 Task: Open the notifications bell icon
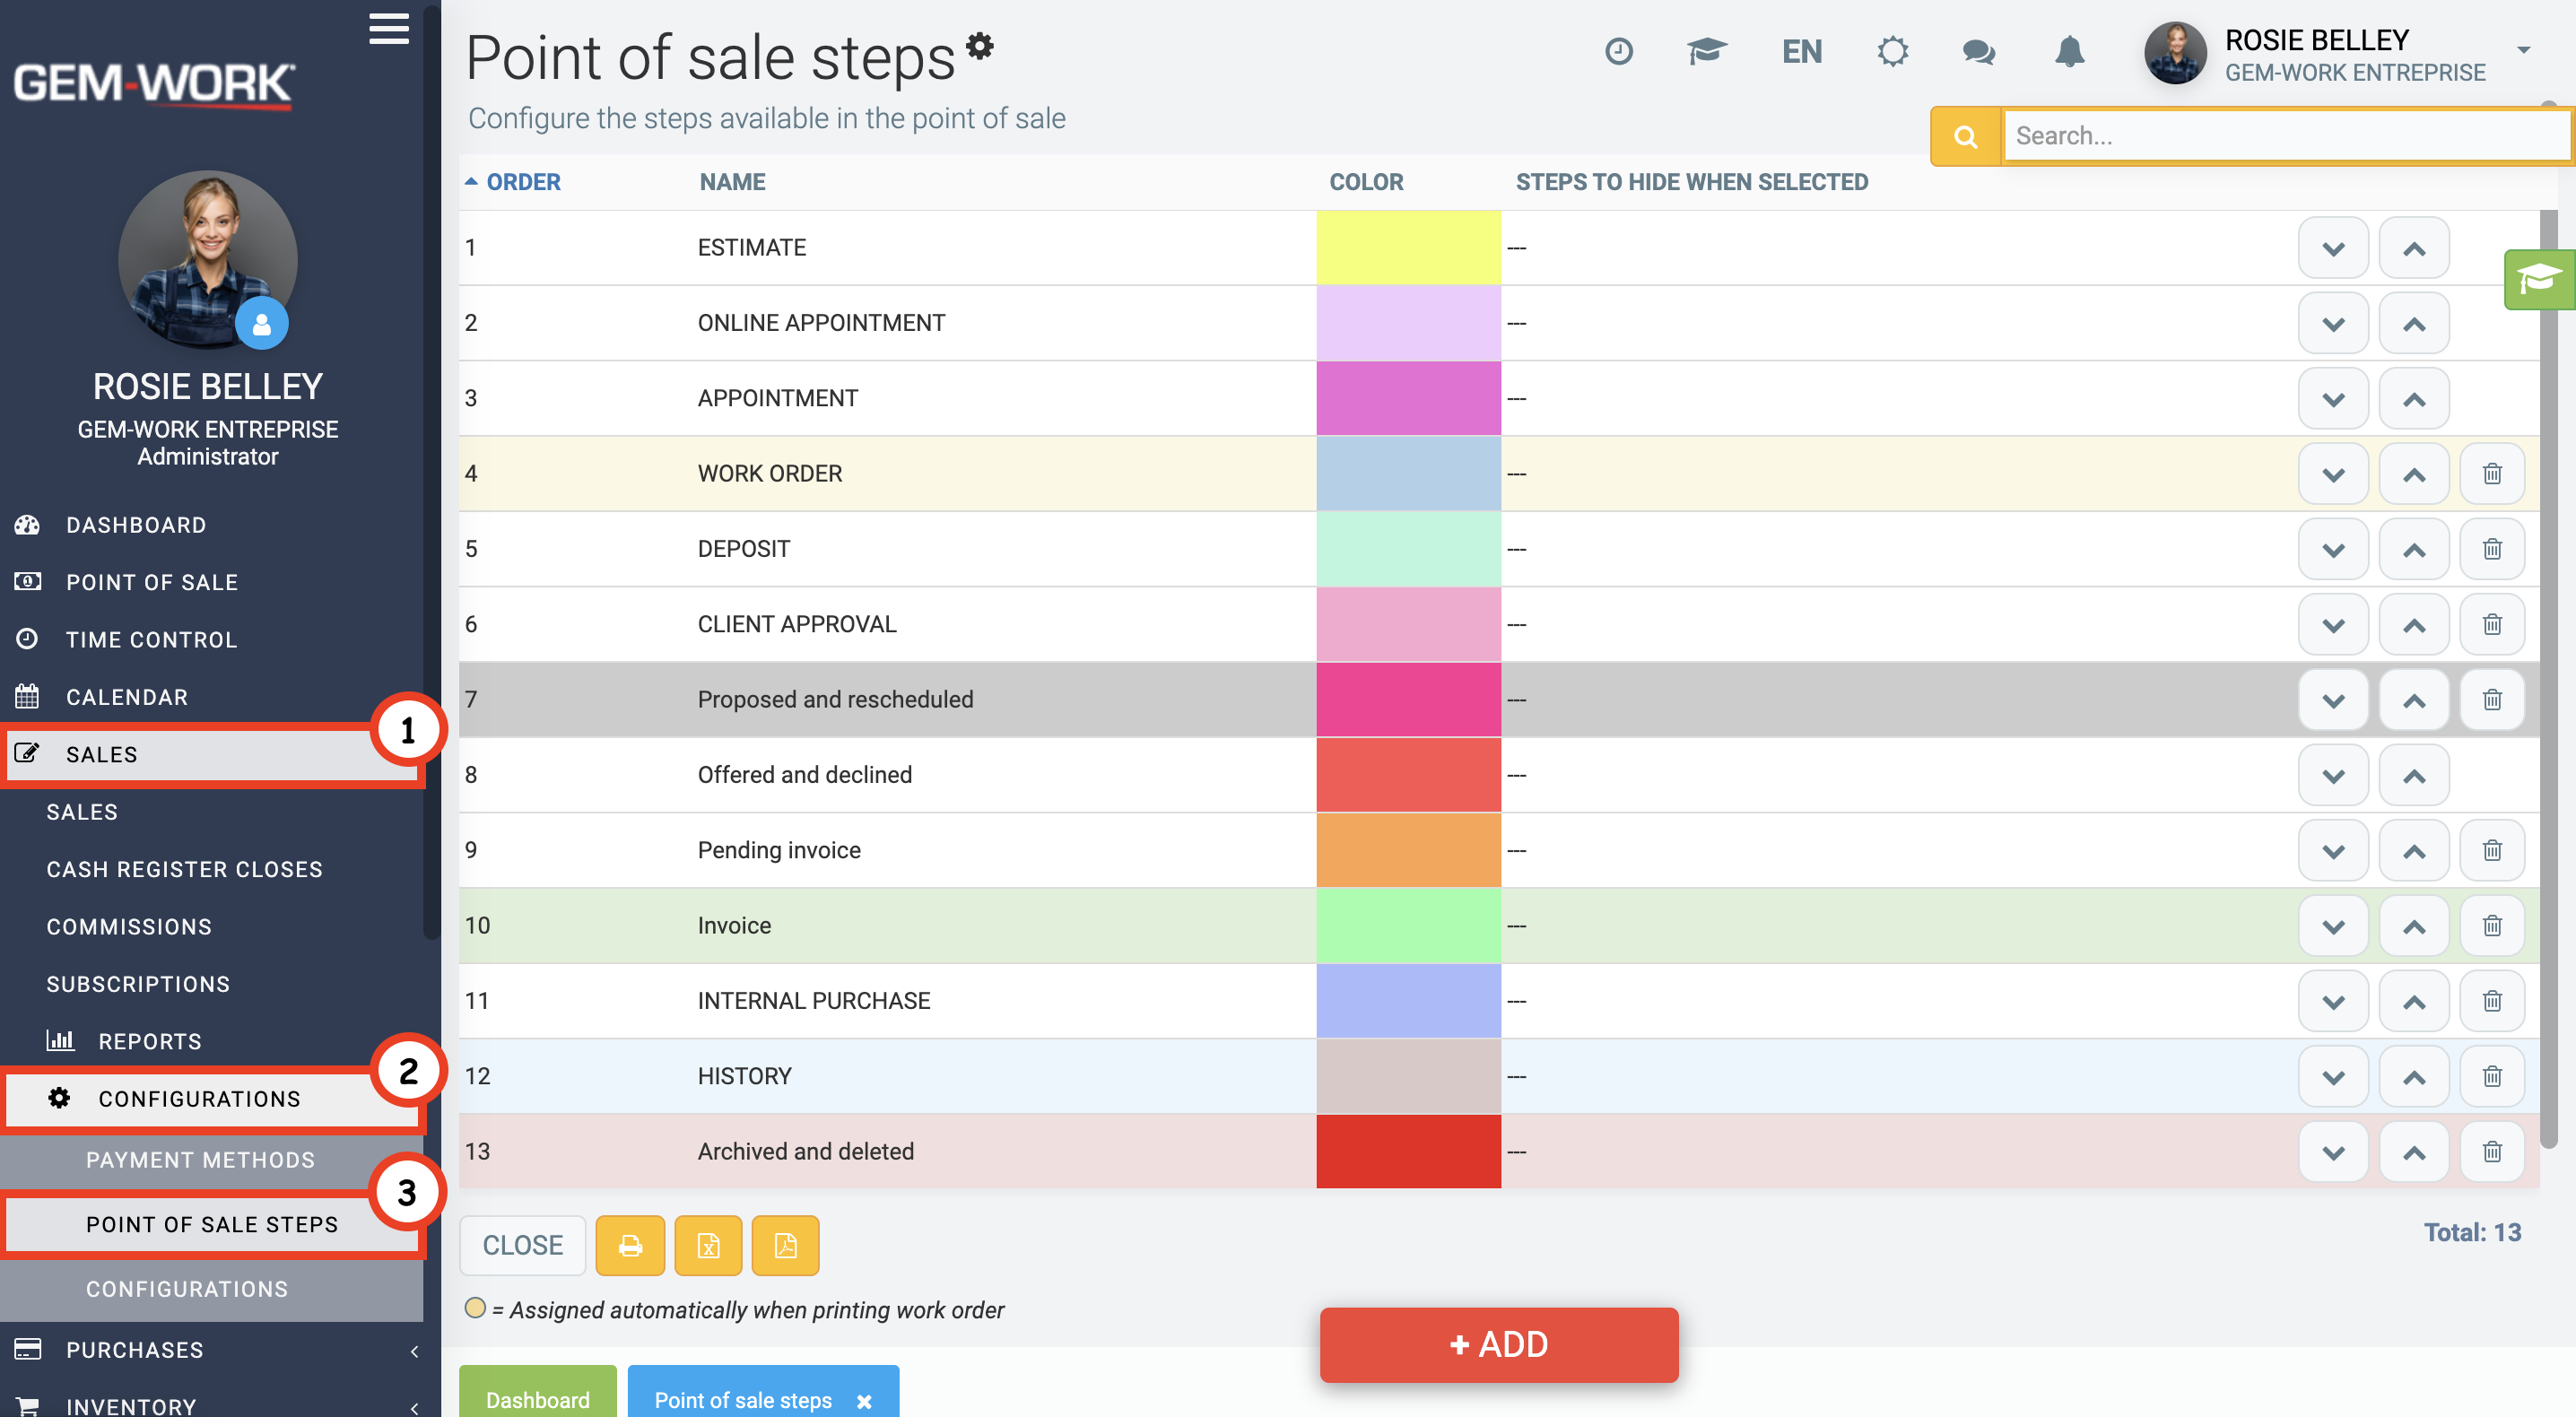(2069, 51)
